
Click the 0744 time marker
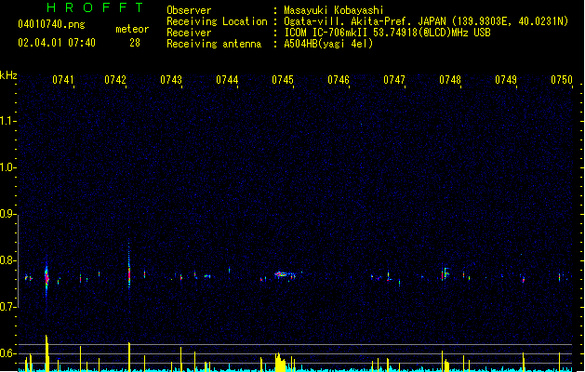[227, 80]
